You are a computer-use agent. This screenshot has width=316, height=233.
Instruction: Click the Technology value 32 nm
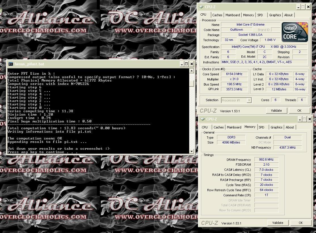(229, 40)
